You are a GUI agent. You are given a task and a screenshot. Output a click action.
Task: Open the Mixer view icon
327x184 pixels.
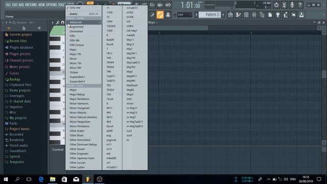[254, 15]
